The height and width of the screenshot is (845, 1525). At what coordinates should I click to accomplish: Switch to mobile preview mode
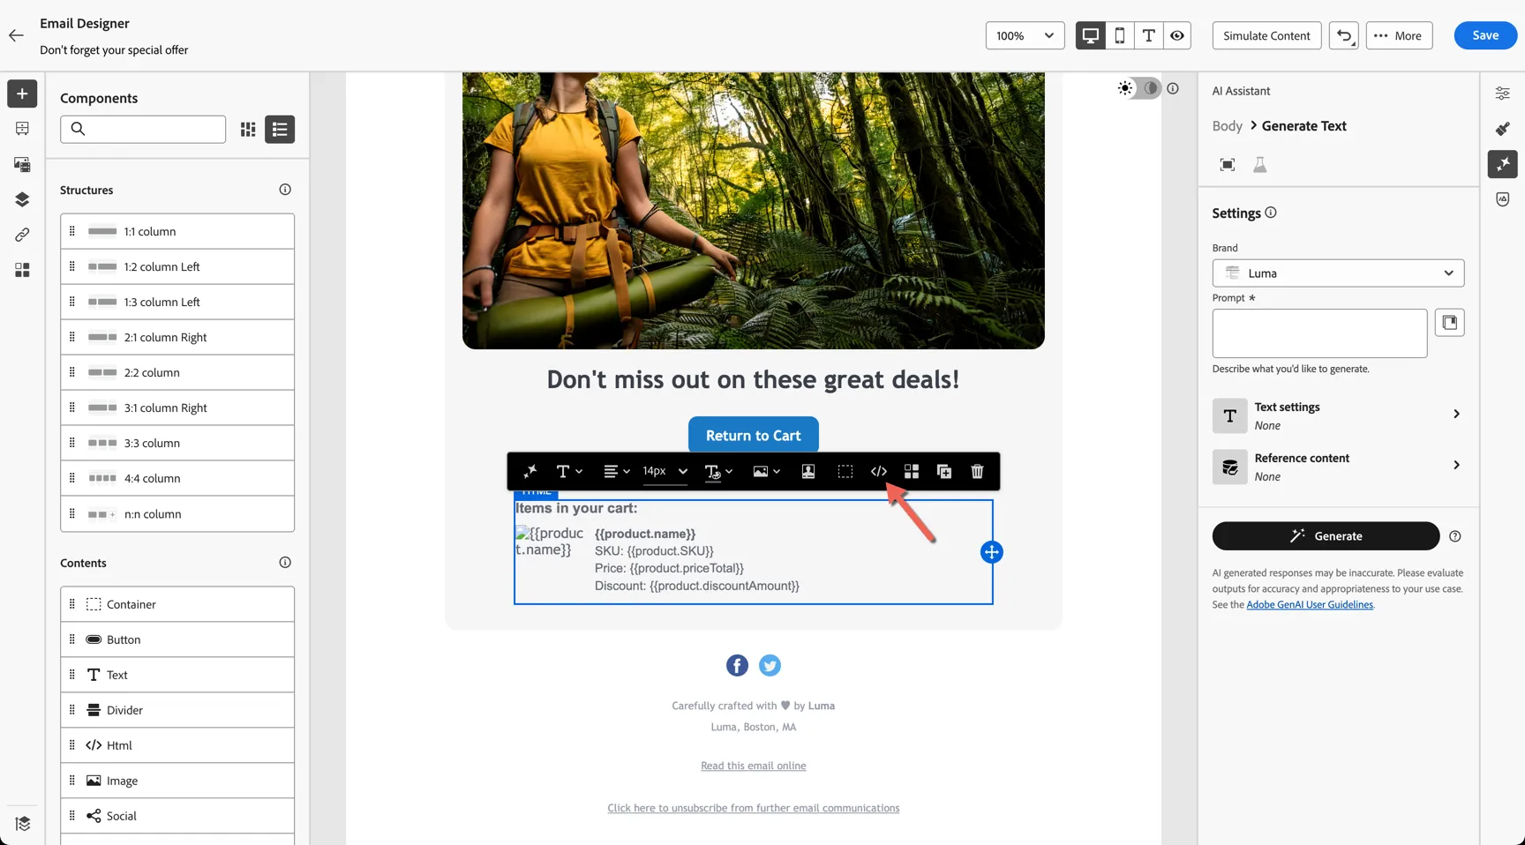pyautogui.click(x=1119, y=35)
